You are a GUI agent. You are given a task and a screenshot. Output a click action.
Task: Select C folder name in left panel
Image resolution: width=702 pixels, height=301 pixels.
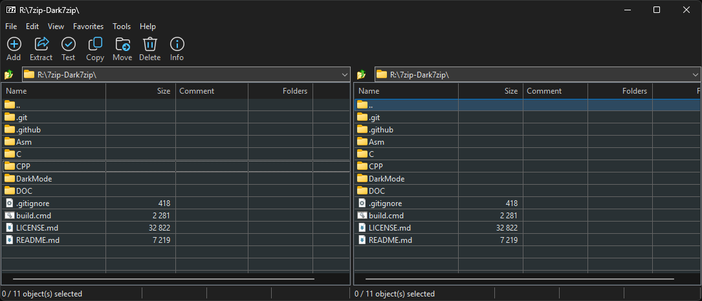(19, 154)
